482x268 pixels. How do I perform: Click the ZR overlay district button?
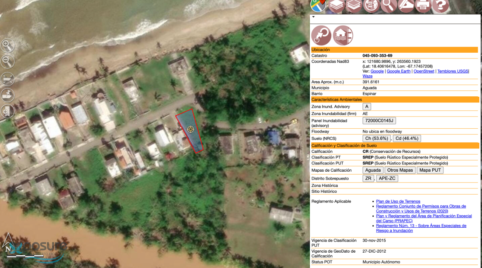(x=368, y=178)
